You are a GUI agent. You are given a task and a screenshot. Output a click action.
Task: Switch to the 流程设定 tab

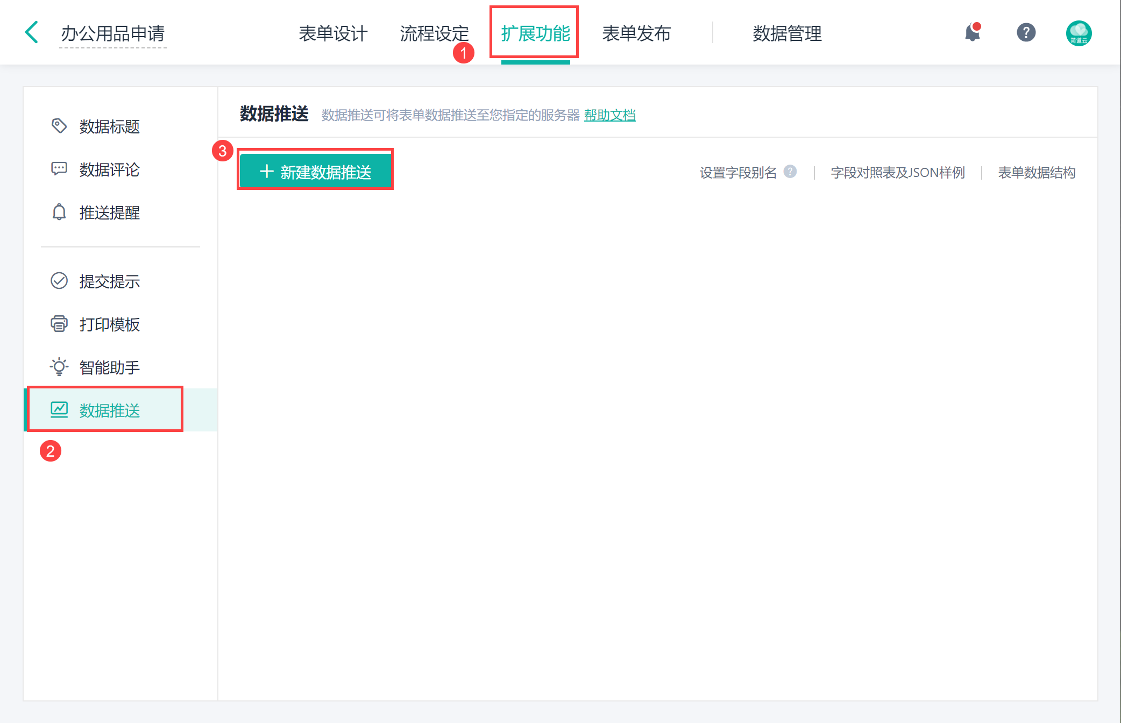pos(434,33)
